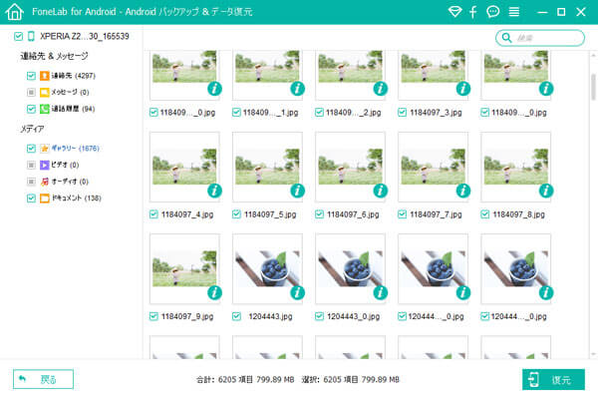Click the scroll down arrow
The image size is (598, 398).
pyautogui.click(x=593, y=354)
